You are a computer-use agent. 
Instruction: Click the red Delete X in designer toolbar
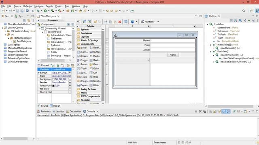[x=120, y=22]
